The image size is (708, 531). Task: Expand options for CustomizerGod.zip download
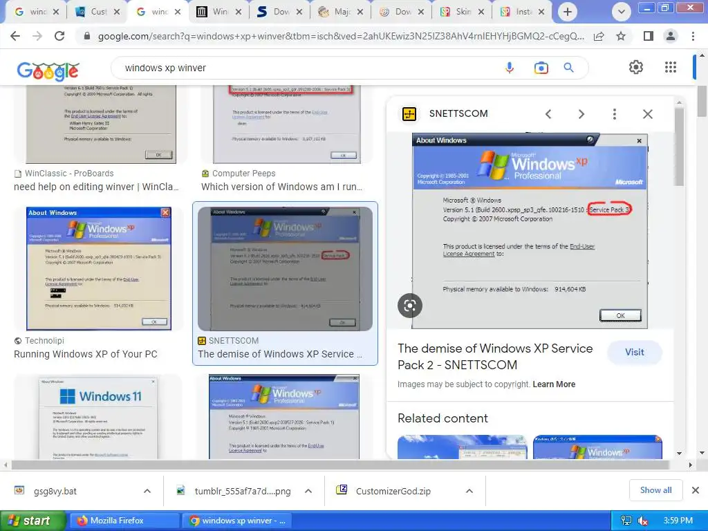pyautogui.click(x=469, y=491)
